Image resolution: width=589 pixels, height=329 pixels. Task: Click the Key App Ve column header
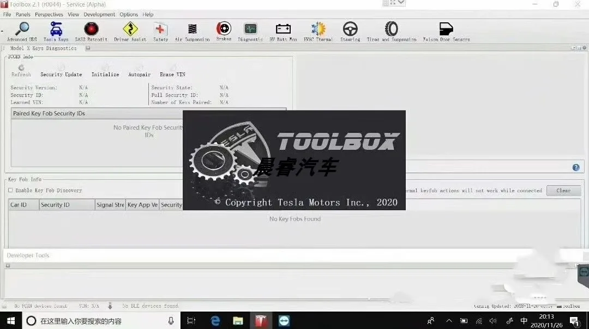click(142, 205)
